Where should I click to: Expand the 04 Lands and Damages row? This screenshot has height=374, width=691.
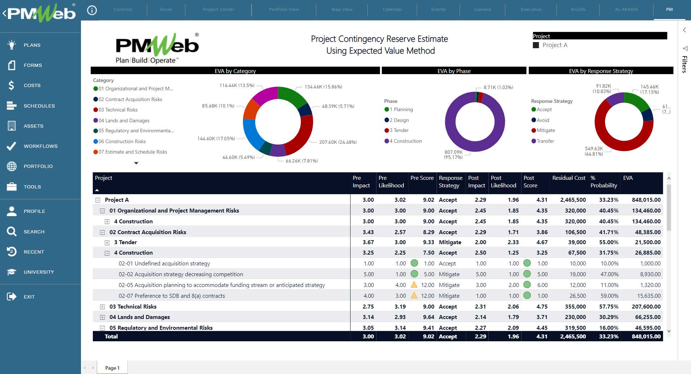[x=102, y=317]
